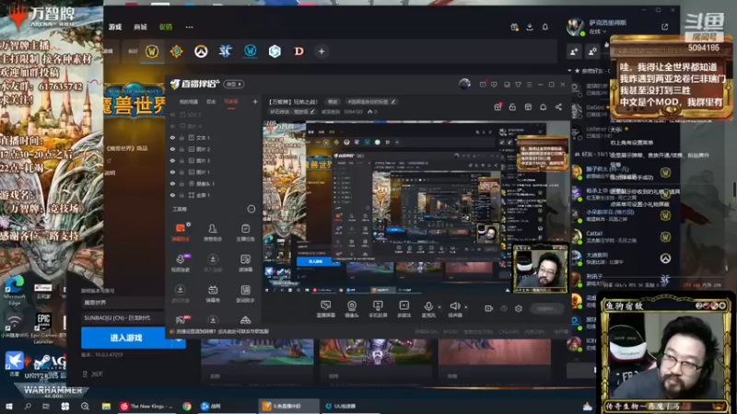Toggle preview eye icon near settings gear
This screenshot has width=737, height=414.
coord(504,308)
